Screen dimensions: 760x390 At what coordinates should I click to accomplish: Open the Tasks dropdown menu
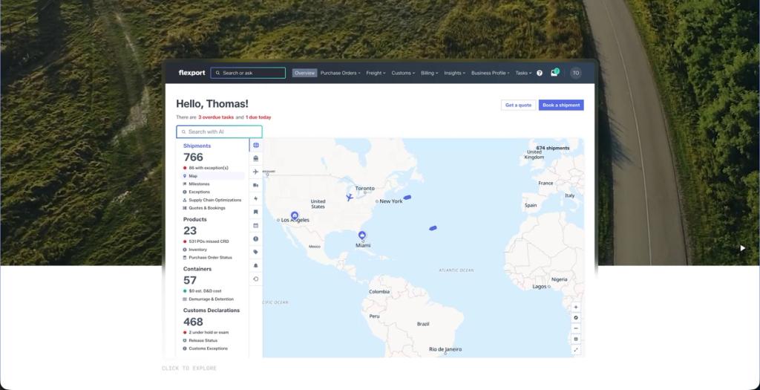click(x=523, y=74)
